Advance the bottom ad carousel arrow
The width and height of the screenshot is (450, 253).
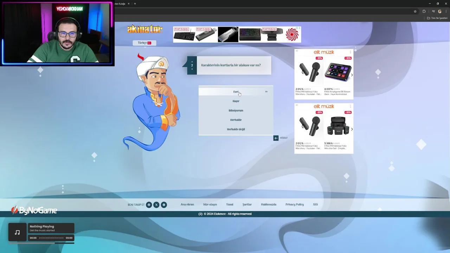click(x=352, y=129)
